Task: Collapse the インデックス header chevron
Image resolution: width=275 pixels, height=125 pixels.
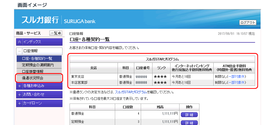Action: click(19, 42)
